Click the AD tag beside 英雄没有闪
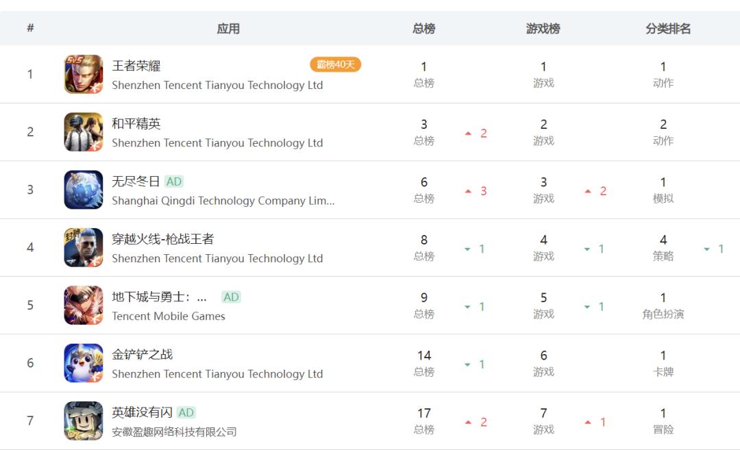This screenshot has width=740, height=450. 186,413
